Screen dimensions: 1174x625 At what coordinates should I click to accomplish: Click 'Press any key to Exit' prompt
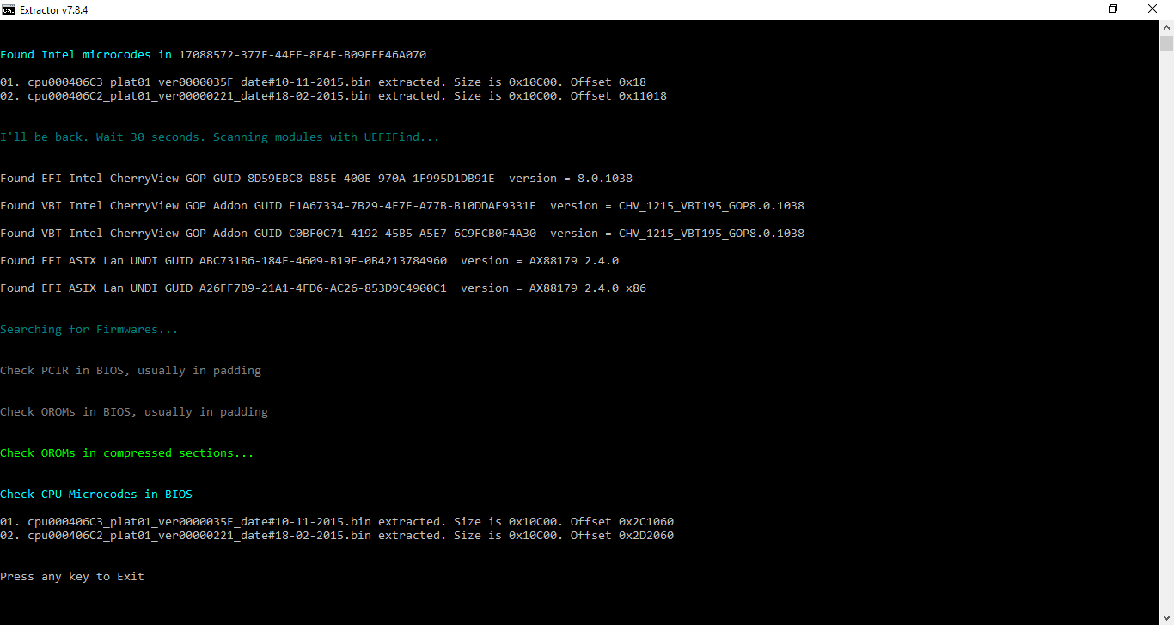(72, 577)
